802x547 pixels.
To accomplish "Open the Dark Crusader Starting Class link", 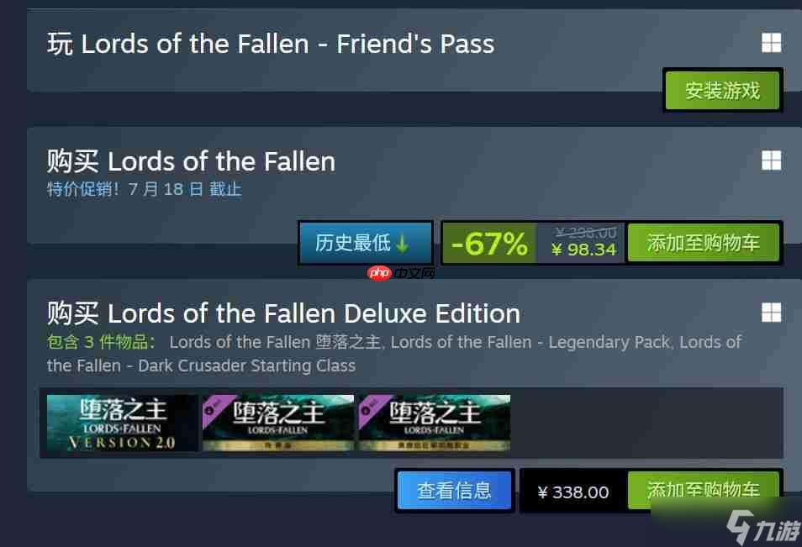I will click(202, 366).
